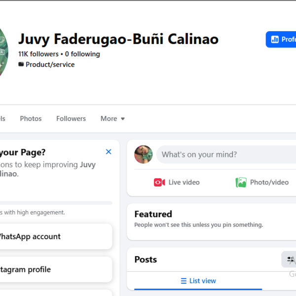Dismiss the improve your Page card

[x=109, y=151]
